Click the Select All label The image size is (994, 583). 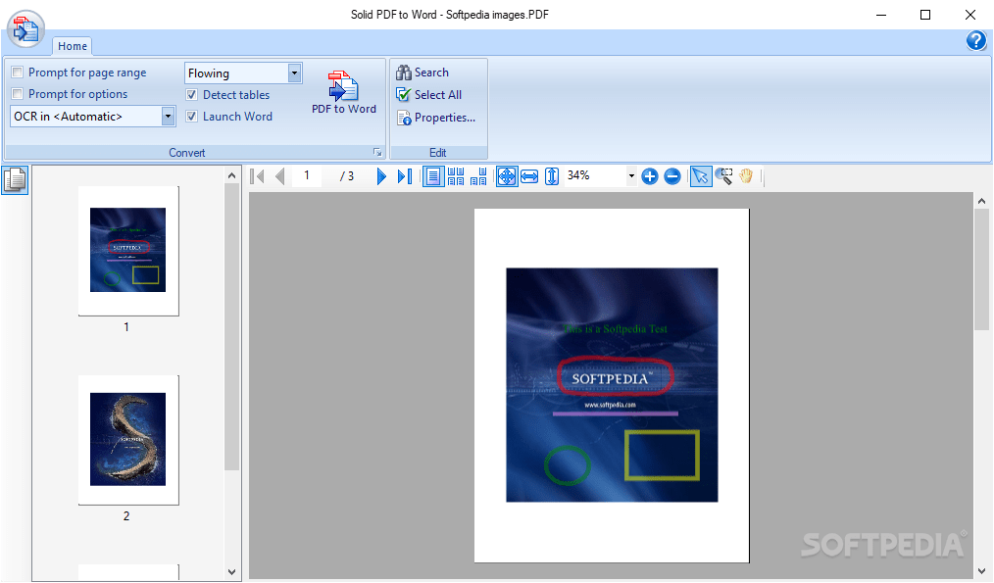tap(438, 94)
